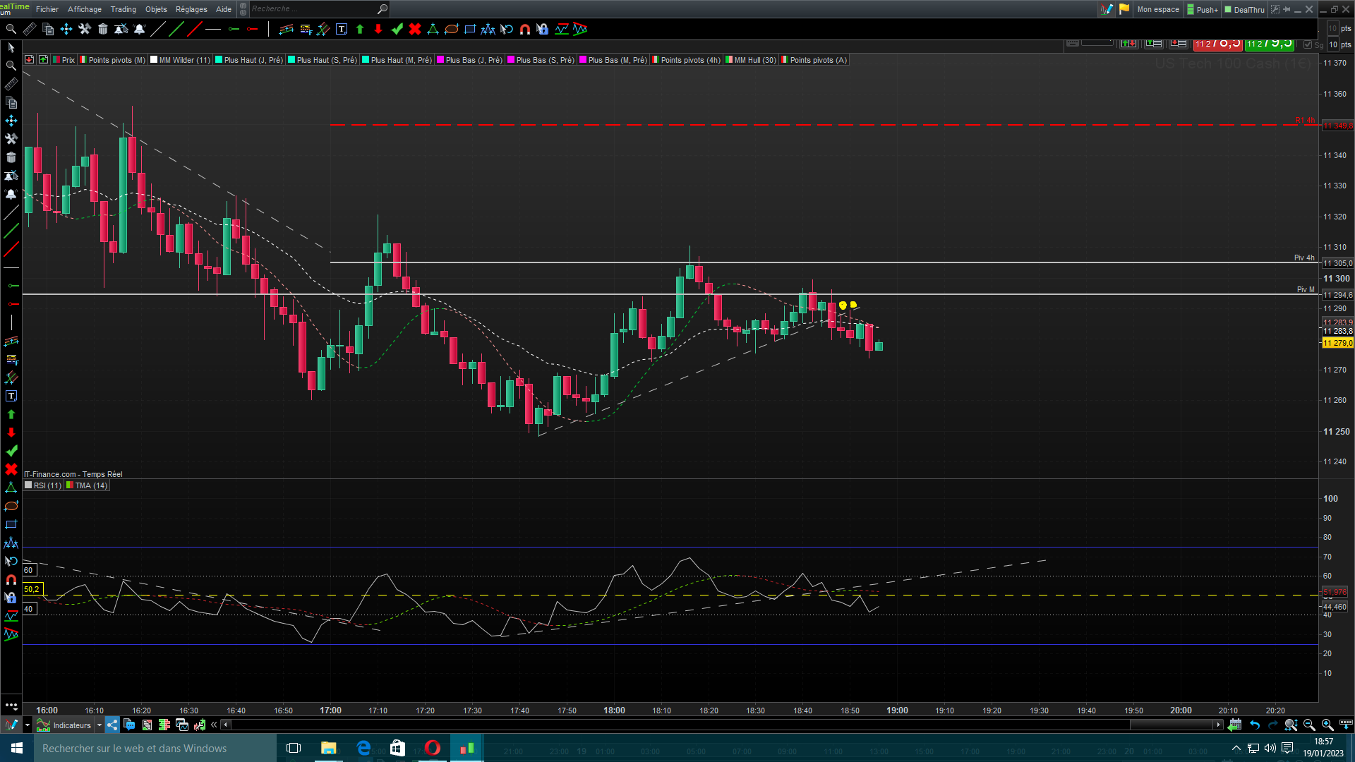Expand the more tools ellipsis in sidebar
This screenshot has height=762, width=1355.
[11, 705]
